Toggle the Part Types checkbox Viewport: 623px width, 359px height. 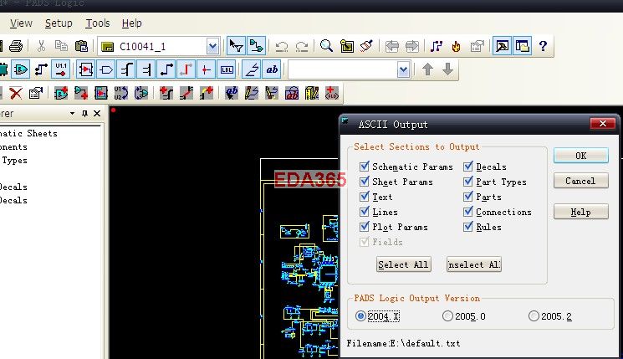pyautogui.click(x=468, y=182)
